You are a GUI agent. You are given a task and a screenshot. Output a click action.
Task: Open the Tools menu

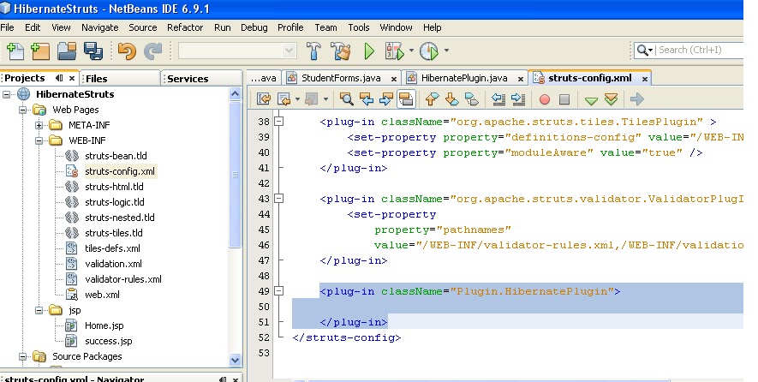(359, 27)
